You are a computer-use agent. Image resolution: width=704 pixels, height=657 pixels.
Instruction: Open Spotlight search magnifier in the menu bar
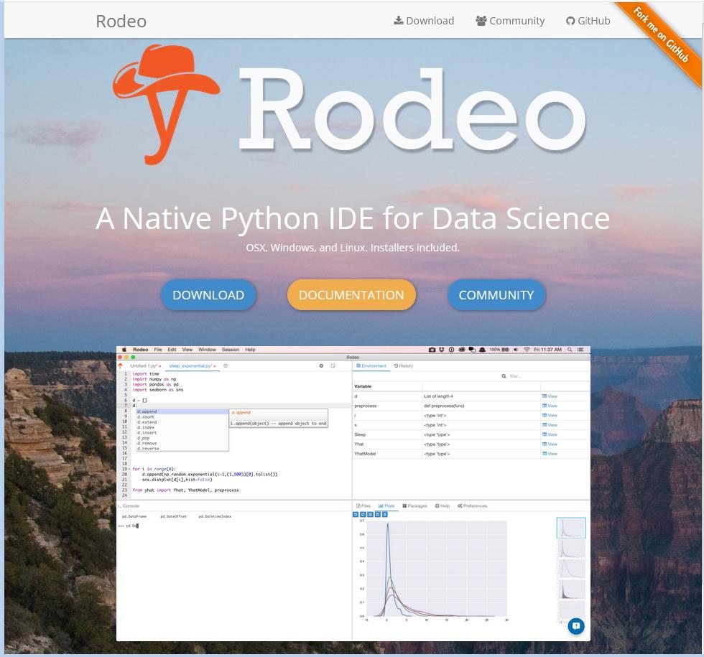coord(569,350)
